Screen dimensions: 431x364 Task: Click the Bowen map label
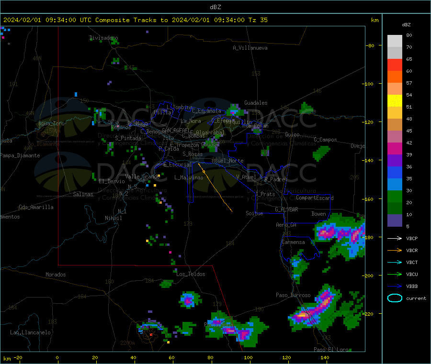click(318, 213)
